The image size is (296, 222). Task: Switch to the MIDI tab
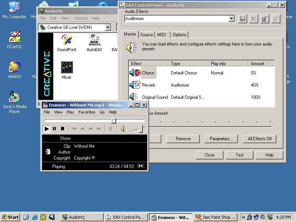[x=161, y=35]
